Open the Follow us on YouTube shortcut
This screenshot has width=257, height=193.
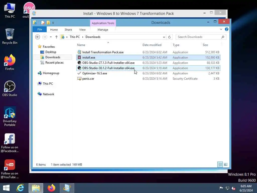click(10, 169)
